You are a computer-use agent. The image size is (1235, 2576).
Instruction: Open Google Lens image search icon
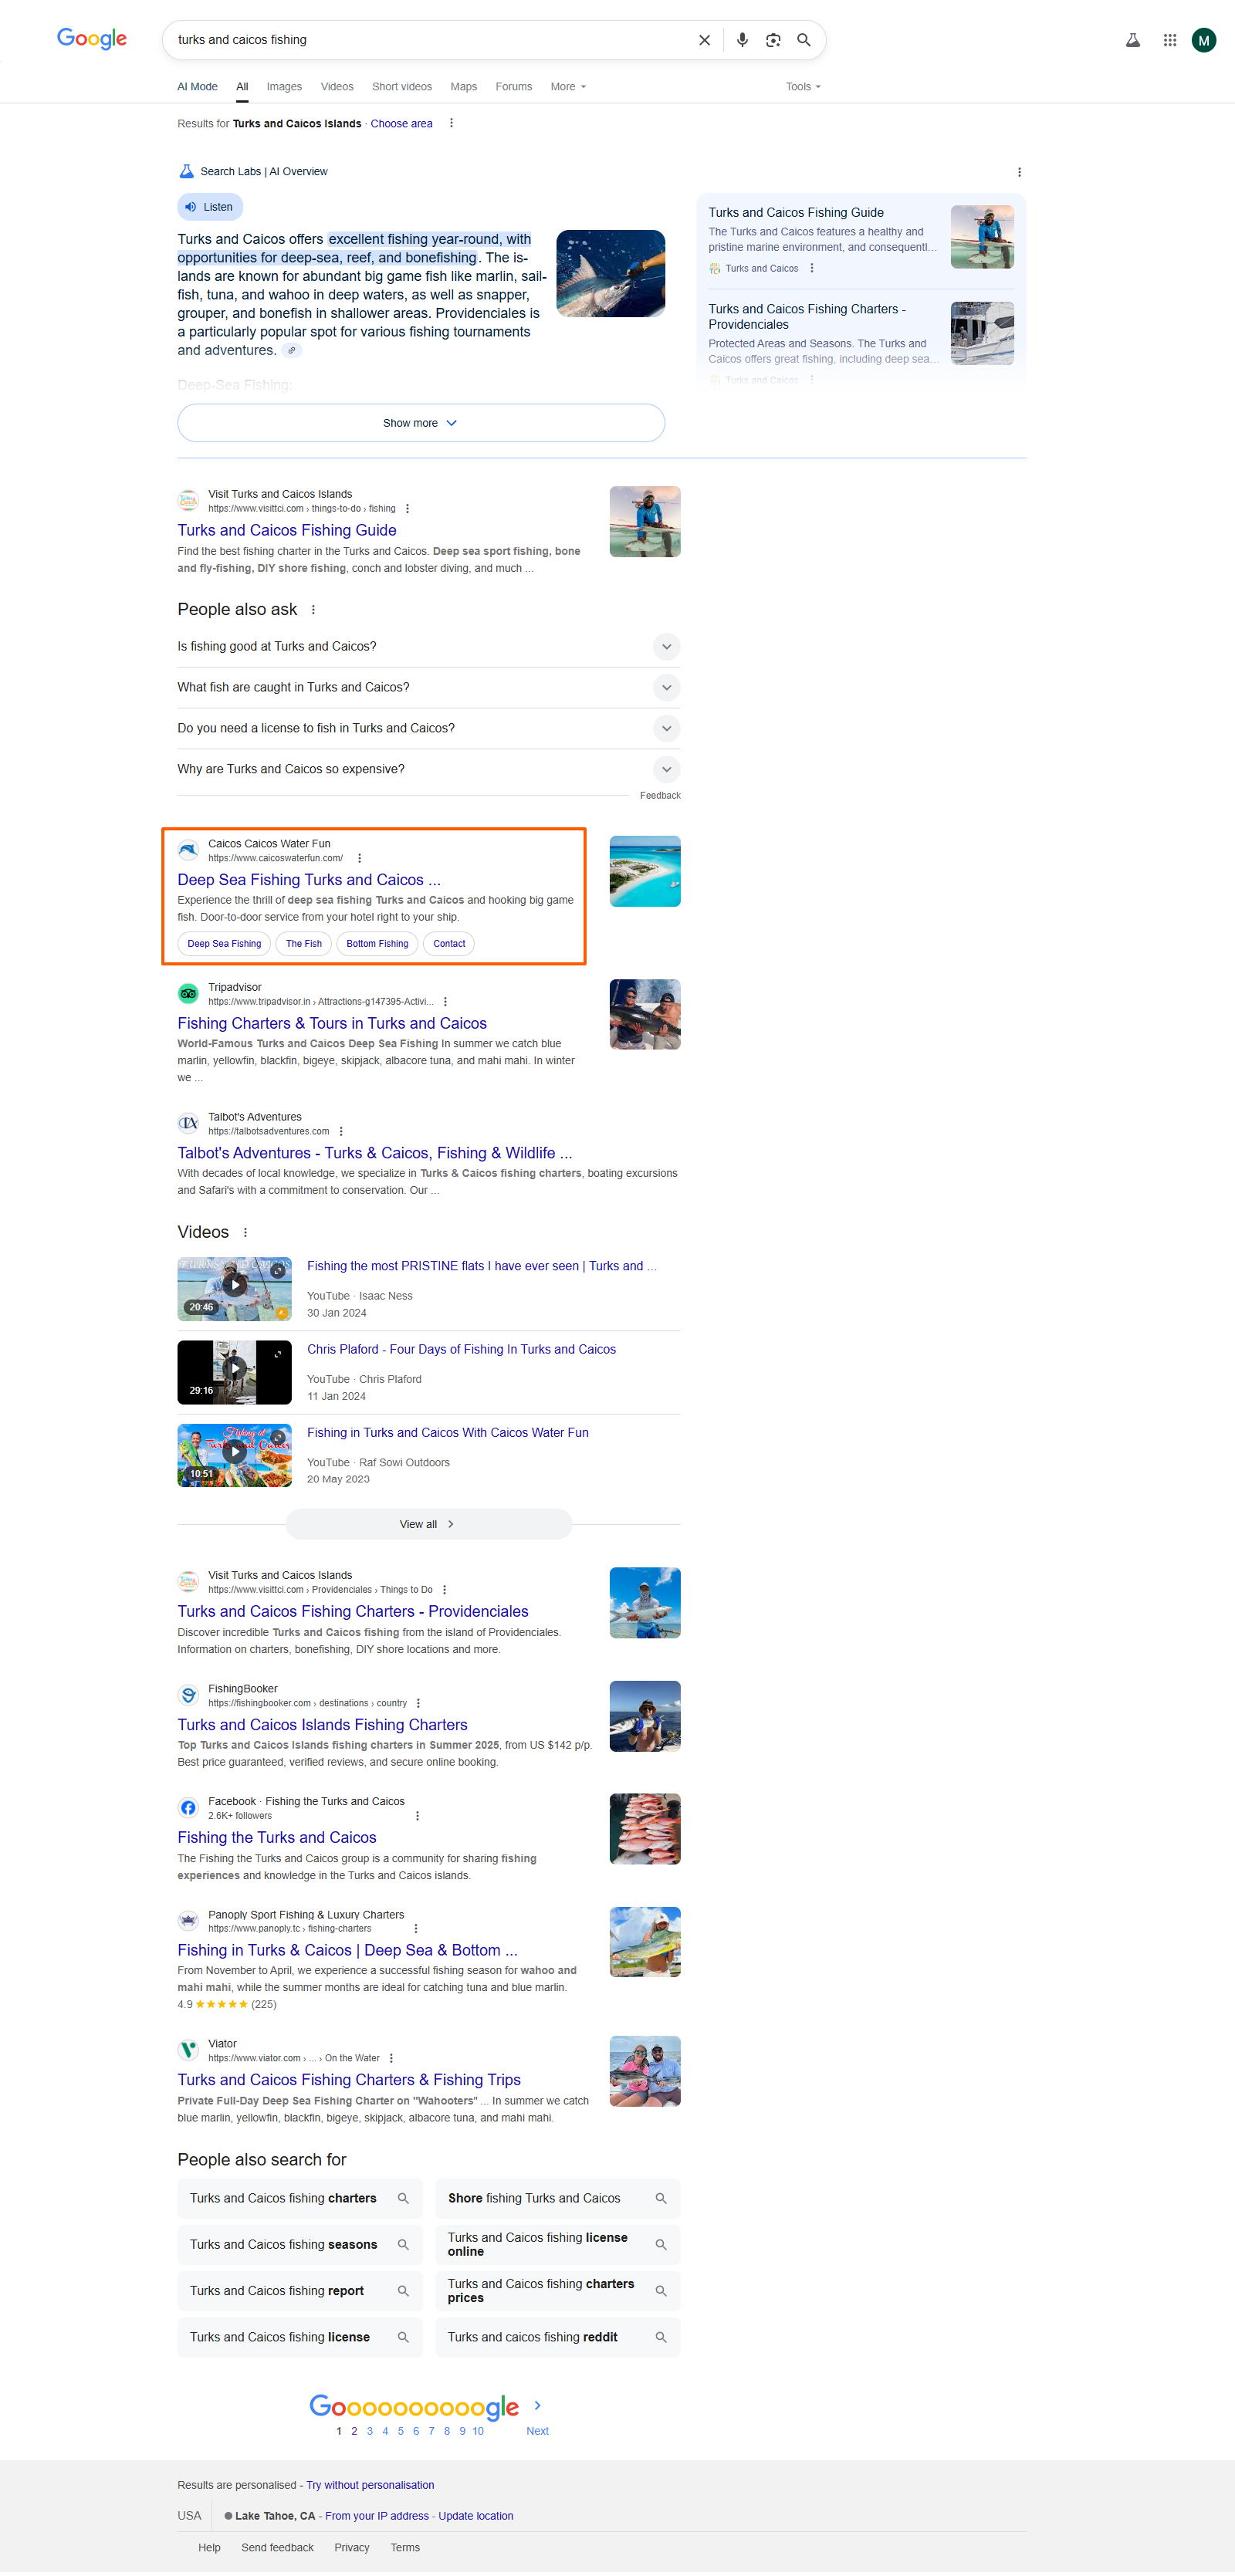(x=773, y=40)
